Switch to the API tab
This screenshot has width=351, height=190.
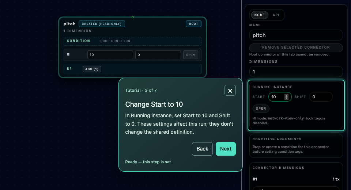276,15
